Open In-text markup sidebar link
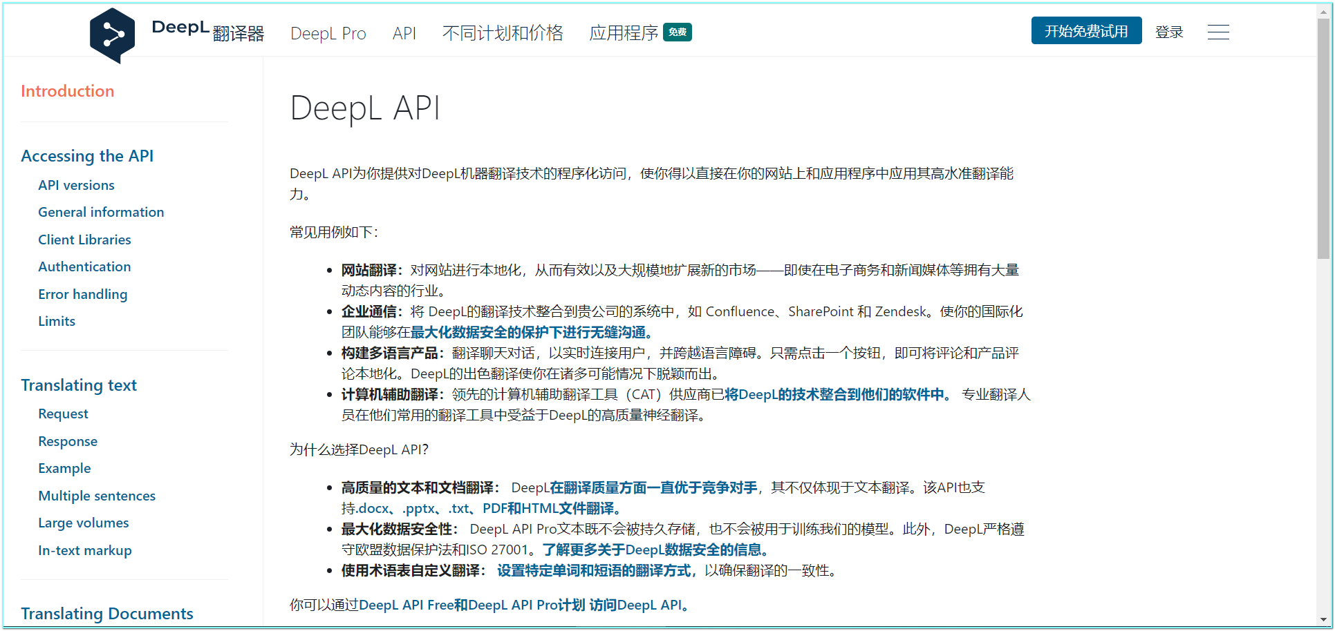 (x=85, y=550)
